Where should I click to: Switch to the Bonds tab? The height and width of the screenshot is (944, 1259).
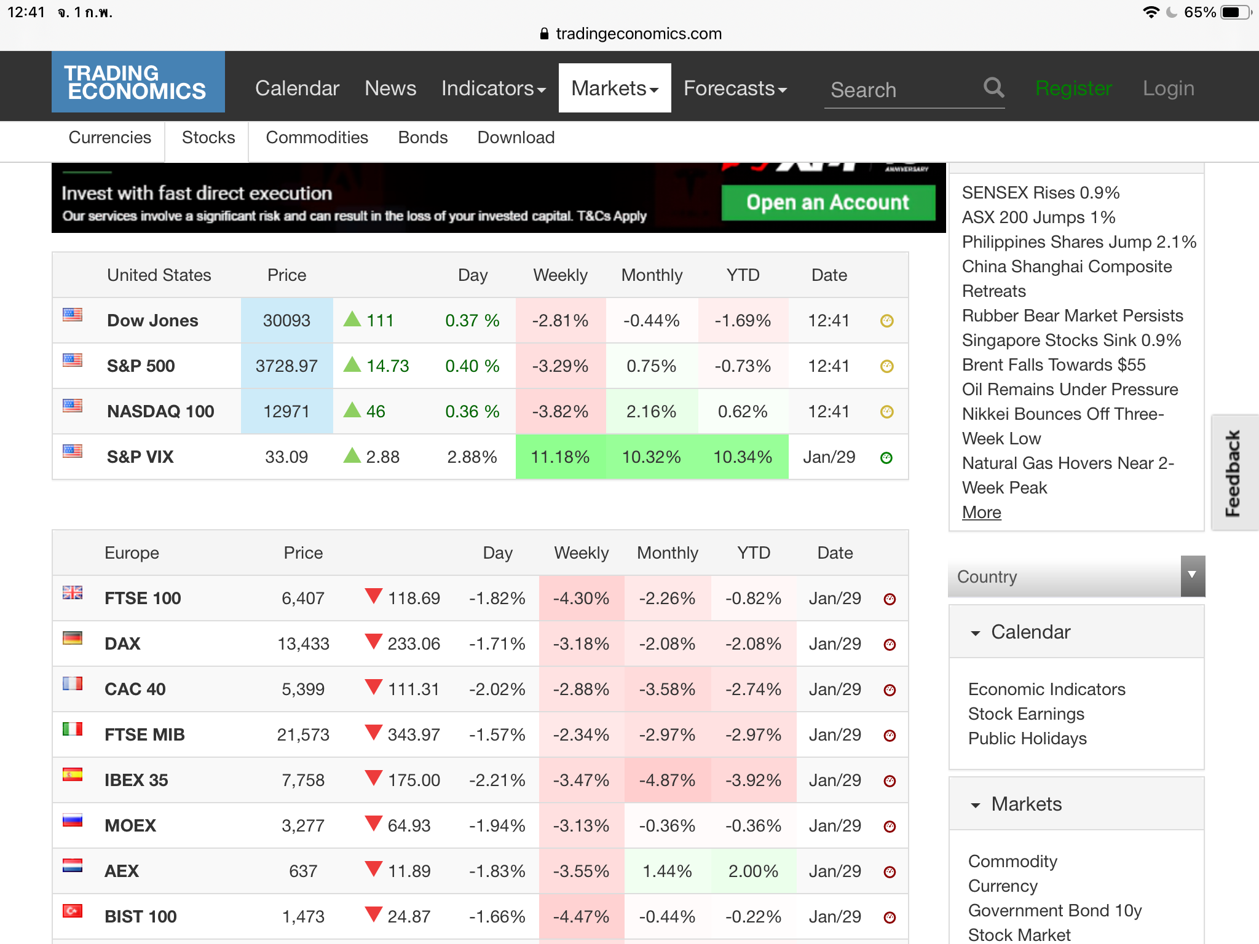click(422, 138)
